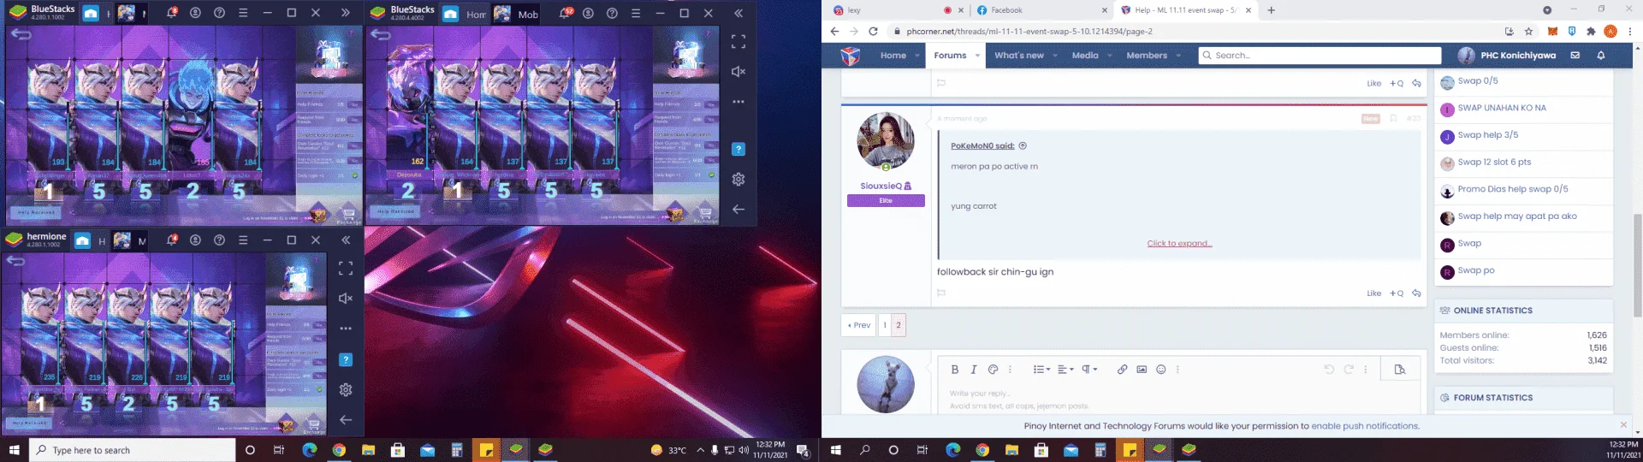Toggle italic in the reply editor
Image resolution: width=1643 pixels, height=462 pixels.
coord(973,370)
